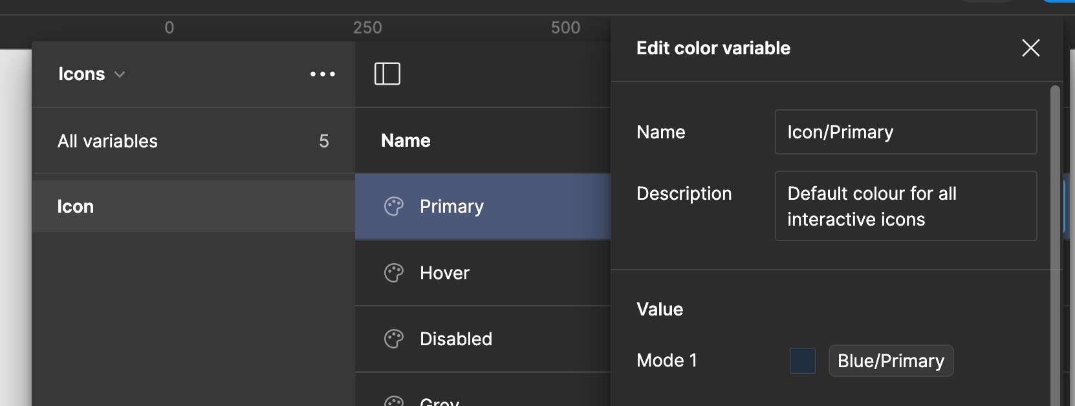Click the Edit color variable panel scrollbar
This screenshot has width=1075, height=406.
point(1055,246)
